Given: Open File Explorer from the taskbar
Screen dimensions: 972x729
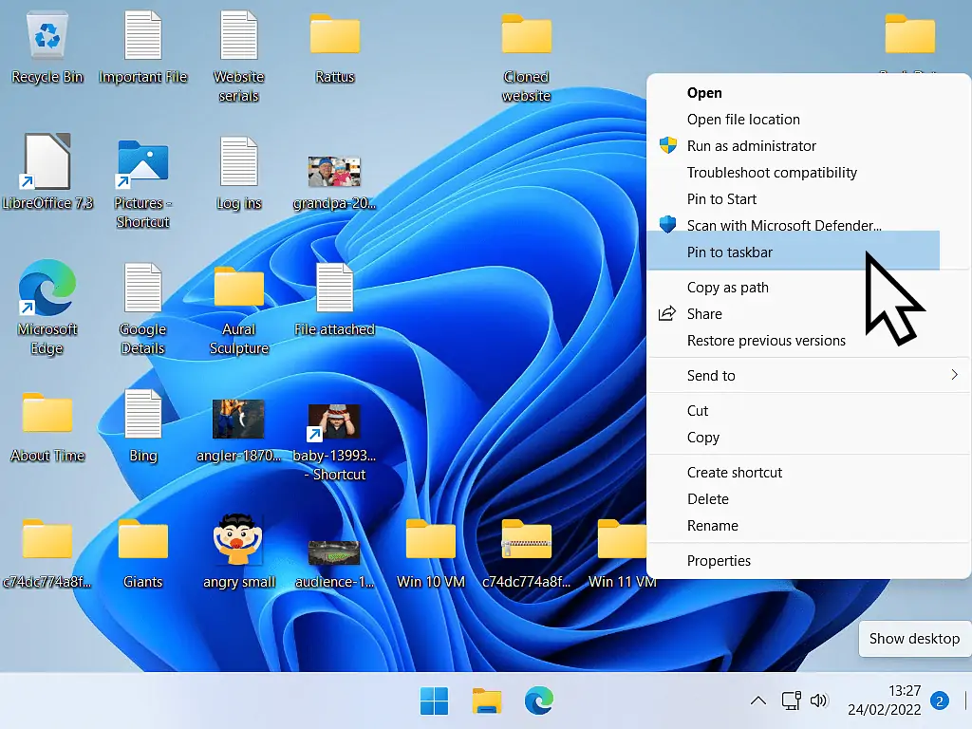Looking at the screenshot, I should 487,701.
